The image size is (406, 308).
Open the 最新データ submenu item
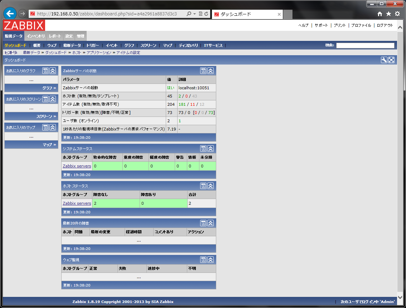pyautogui.click(x=72, y=46)
